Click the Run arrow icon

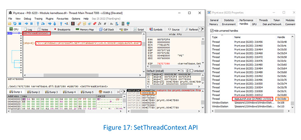[x=26, y=24]
